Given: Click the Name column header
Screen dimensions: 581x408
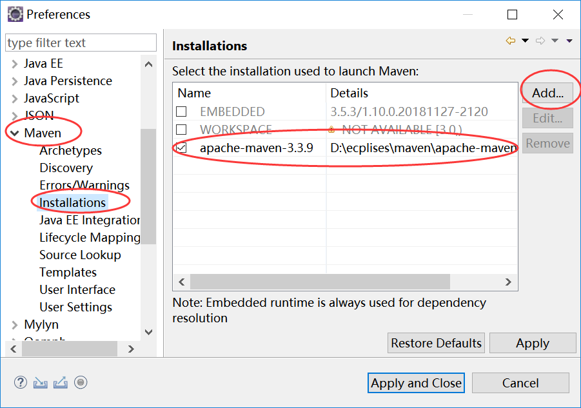Looking at the screenshot, I should pos(250,93).
